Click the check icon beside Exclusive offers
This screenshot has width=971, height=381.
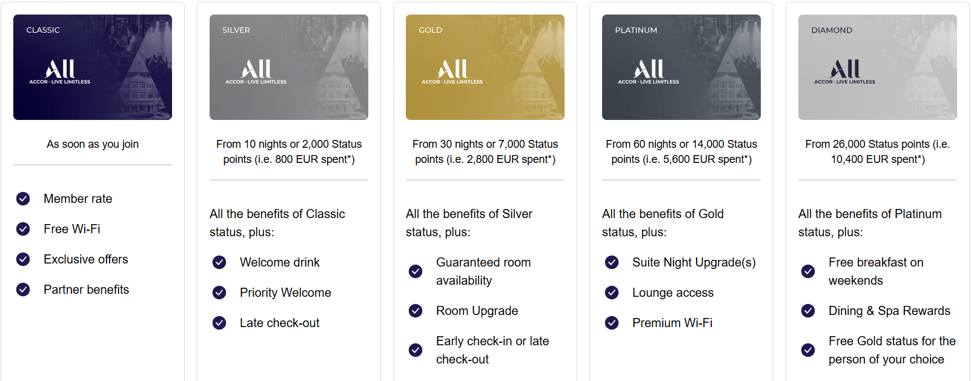point(23,259)
